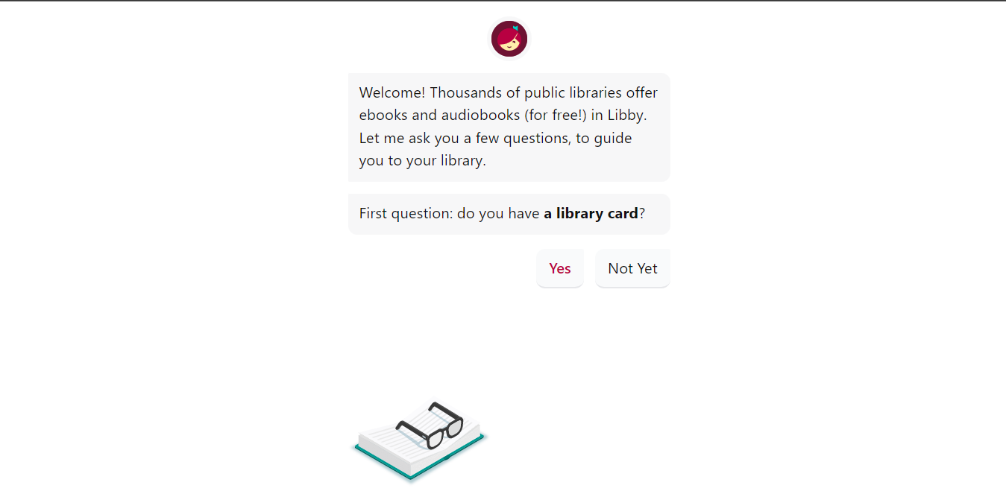
Task: Click the eyeglasses resting on the book
Action: (430, 425)
